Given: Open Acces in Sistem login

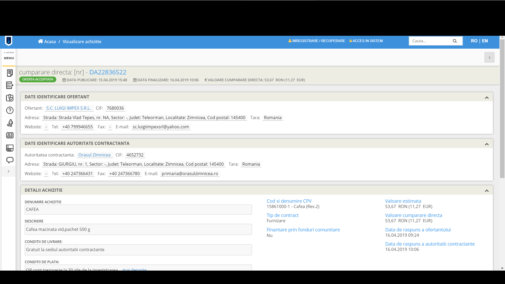Looking at the screenshot, I should pyautogui.click(x=366, y=41).
